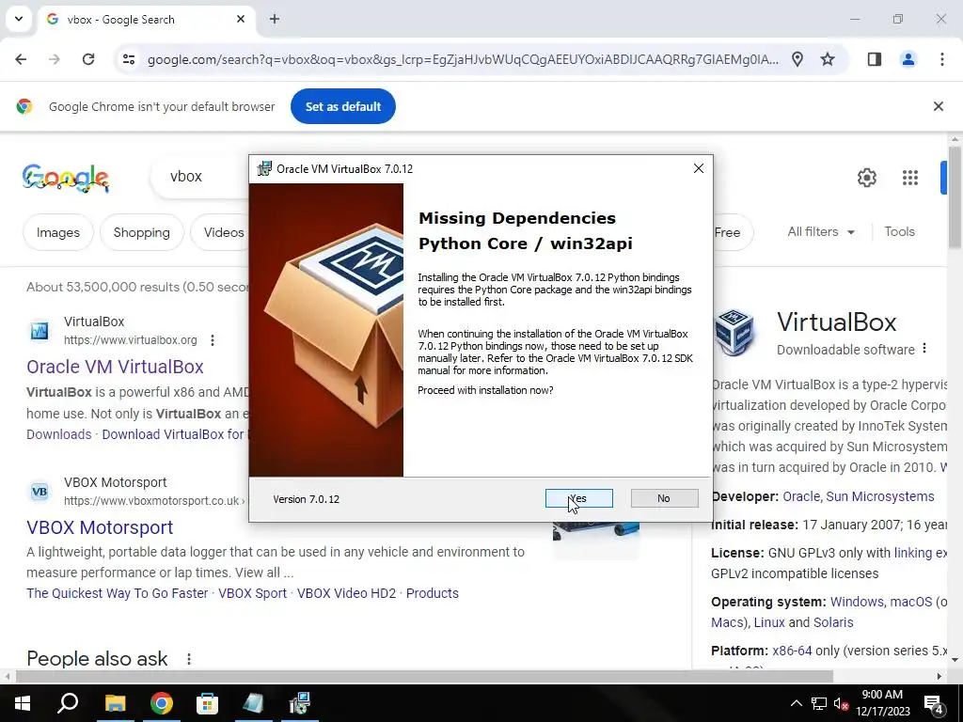Click the VBOX Motorsport favicon

click(39, 492)
